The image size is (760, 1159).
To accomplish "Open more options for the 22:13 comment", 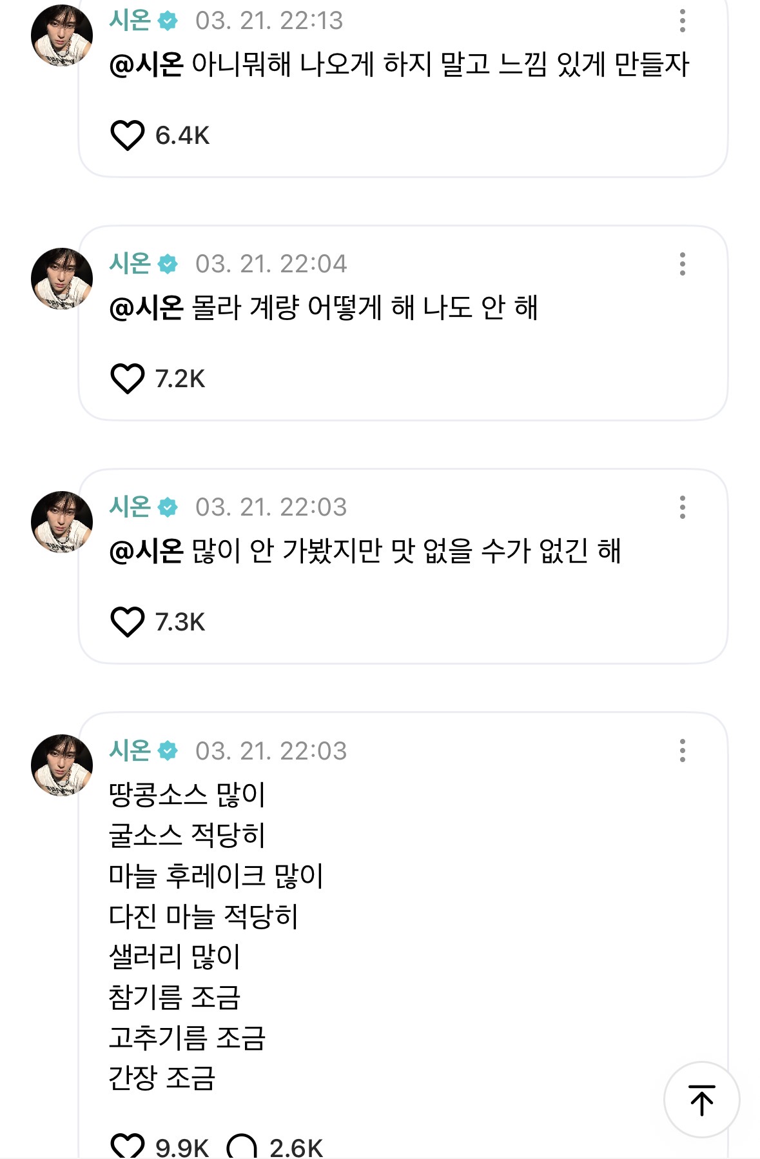I will click(x=682, y=21).
